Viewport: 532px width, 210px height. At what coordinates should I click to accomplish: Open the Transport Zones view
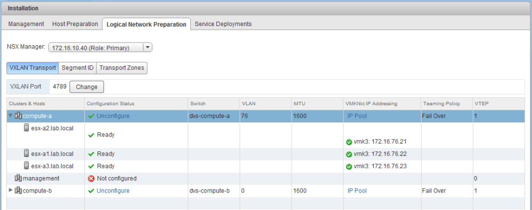point(122,68)
